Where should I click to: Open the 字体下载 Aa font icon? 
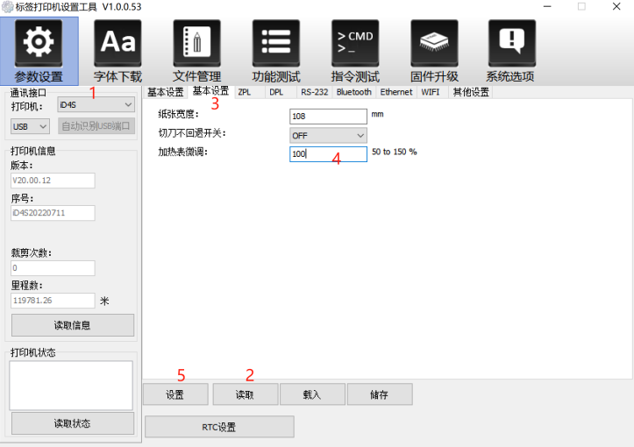[118, 51]
